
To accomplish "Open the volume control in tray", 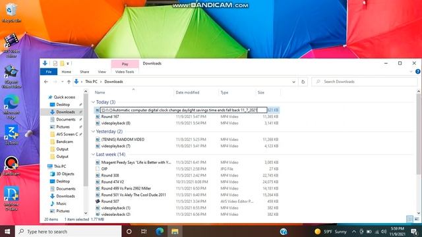I will click(x=384, y=231).
